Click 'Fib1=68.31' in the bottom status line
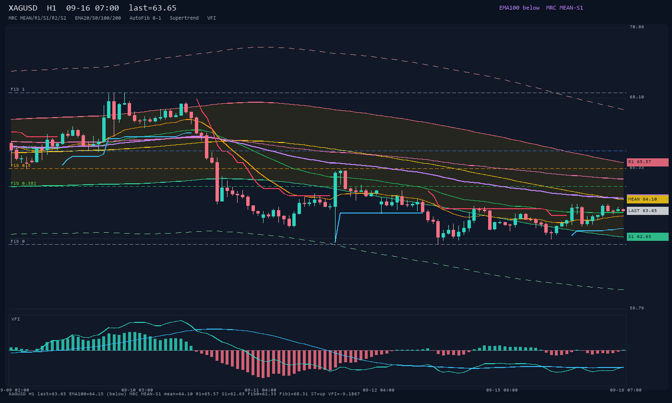The width and height of the screenshot is (672, 403). click(x=294, y=394)
